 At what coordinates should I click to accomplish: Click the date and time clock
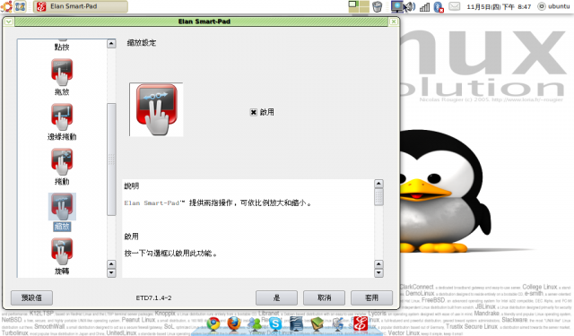[499, 6]
